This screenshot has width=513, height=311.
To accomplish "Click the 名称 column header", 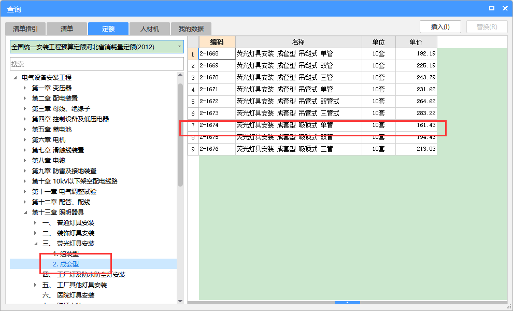I will pyautogui.click(x=298, y=42).
